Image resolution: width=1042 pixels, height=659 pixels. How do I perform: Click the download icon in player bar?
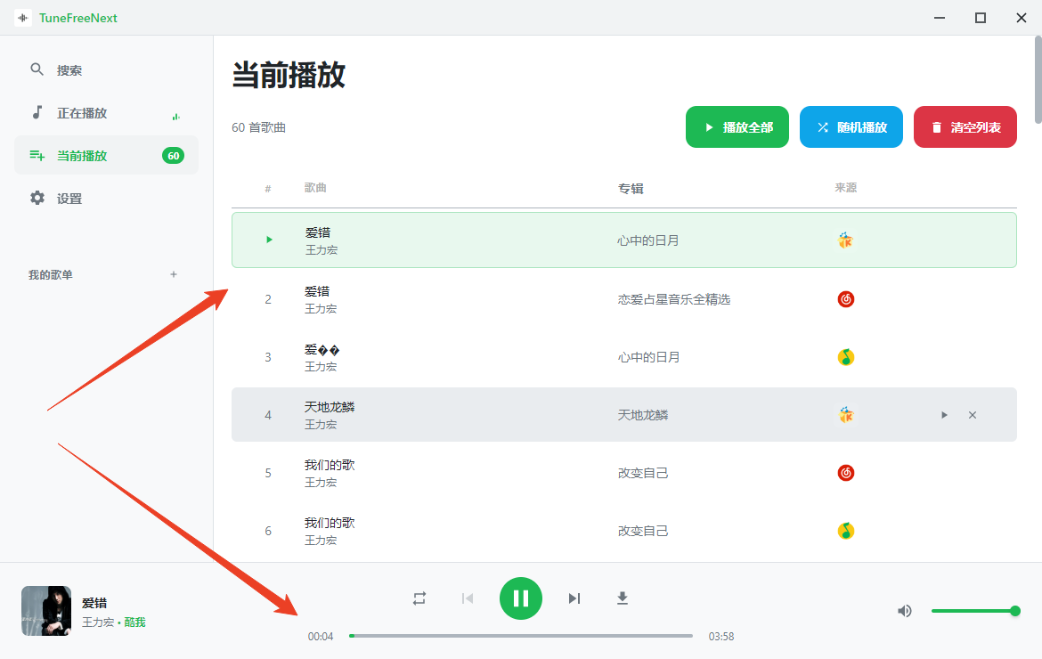(623, 598)
